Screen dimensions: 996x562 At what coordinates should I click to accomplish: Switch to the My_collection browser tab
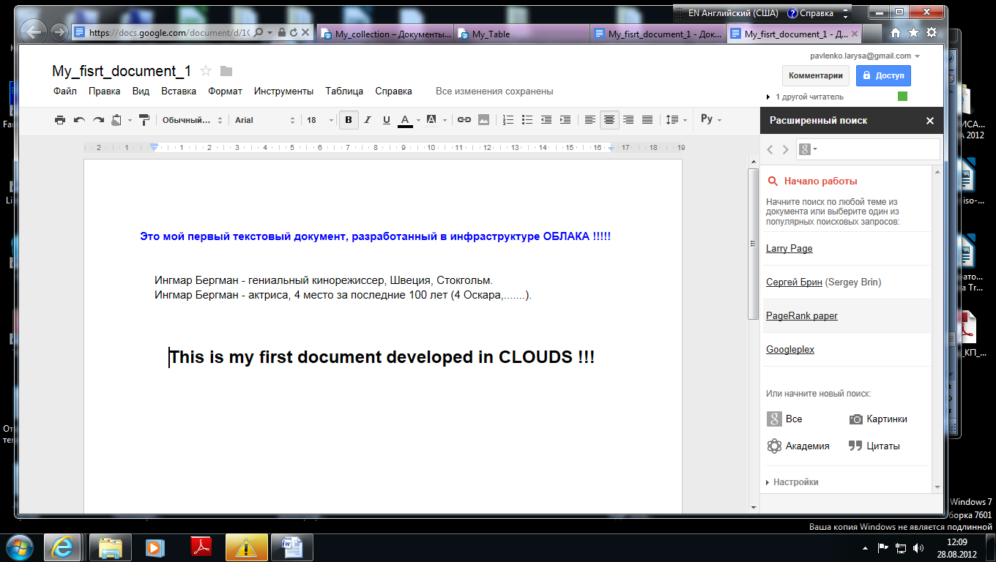[387, 34]
